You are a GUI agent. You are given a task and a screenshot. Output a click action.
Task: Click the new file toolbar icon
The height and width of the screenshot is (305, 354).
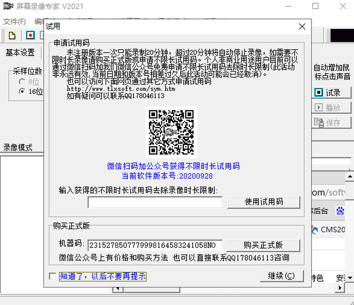(12, 35)
